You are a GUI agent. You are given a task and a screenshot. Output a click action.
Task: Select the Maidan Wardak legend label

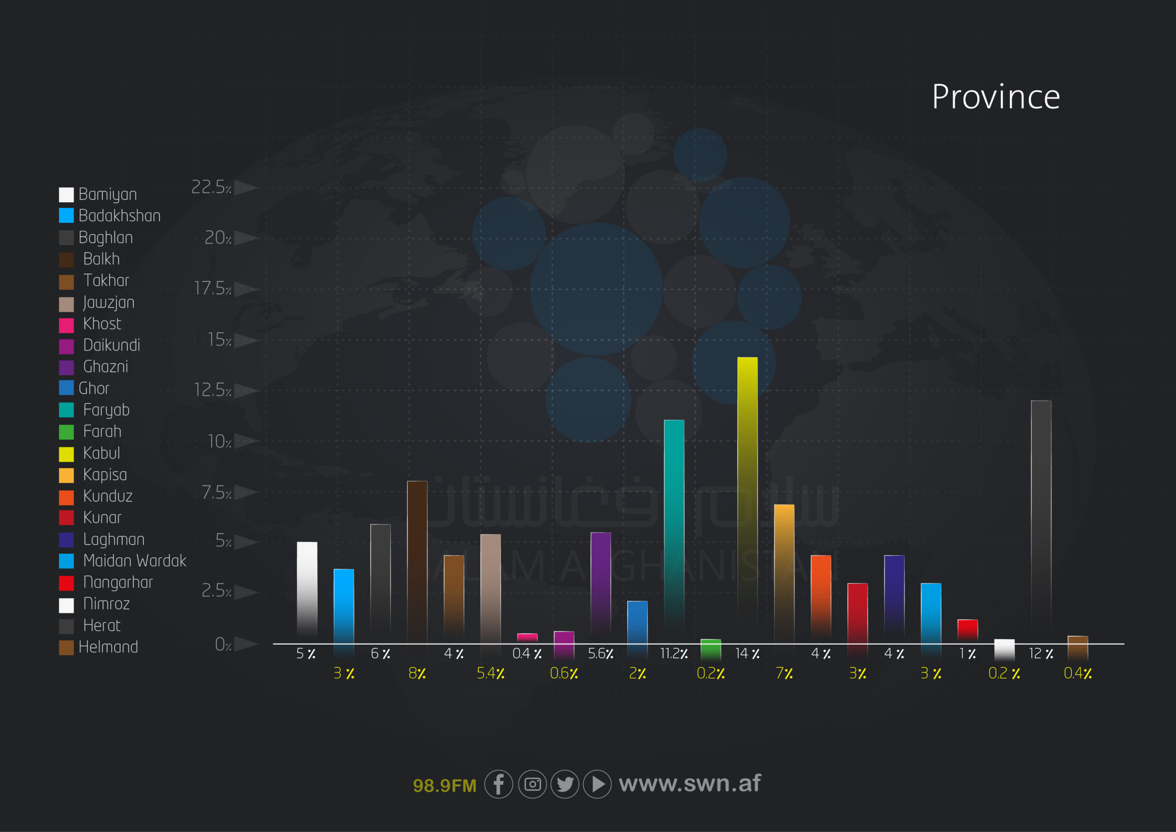point(135,560)
